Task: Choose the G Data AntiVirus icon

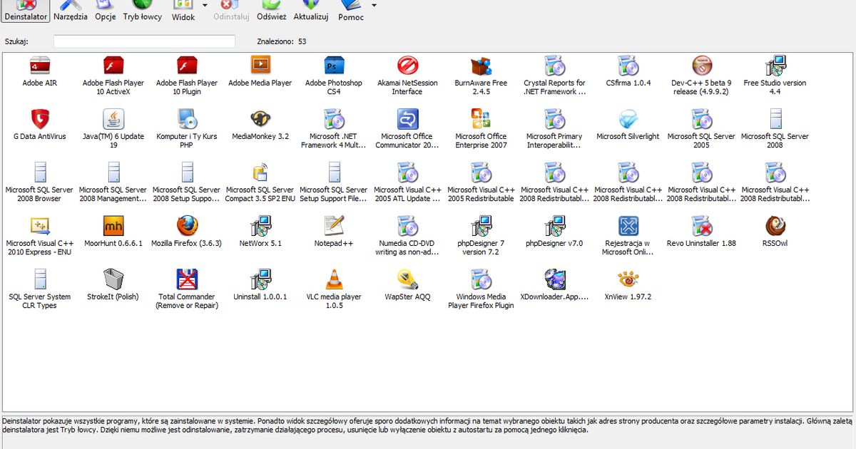Action: click(x=39, y=120)
